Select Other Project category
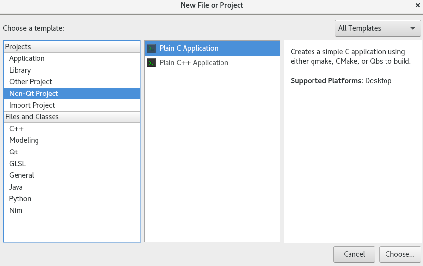 (72, 82)
